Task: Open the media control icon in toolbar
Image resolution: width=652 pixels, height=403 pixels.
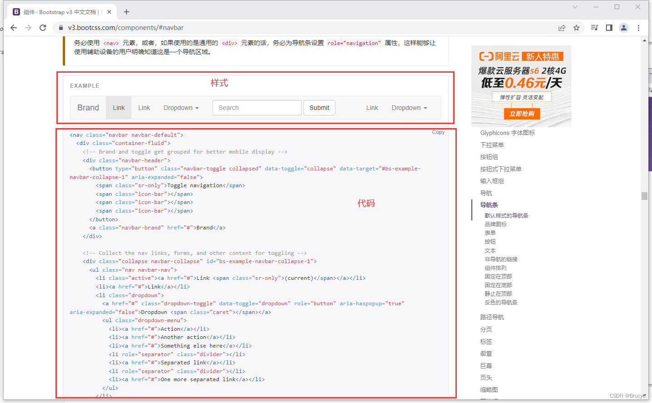Action: pyautogui.click(x=594, y=28)
